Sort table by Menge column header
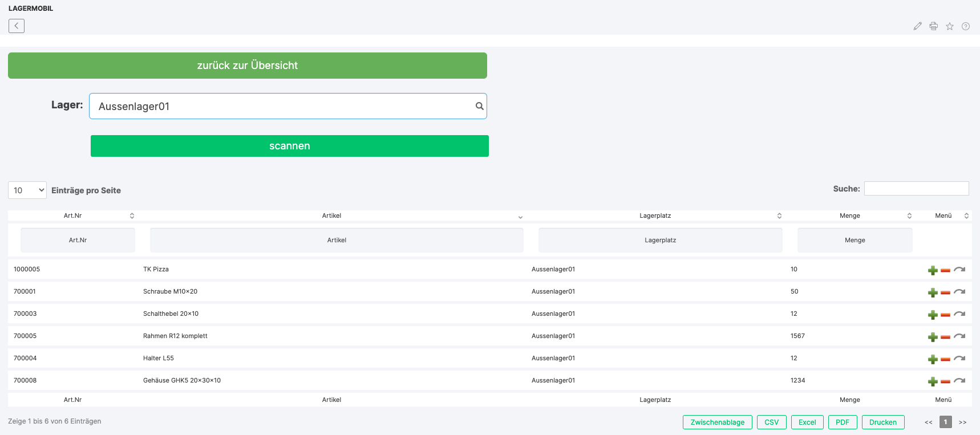The height and width of the screenshot is (435, 980). click(x=849, y=216)
